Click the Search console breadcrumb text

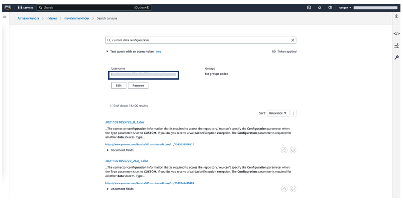(107, 18)
